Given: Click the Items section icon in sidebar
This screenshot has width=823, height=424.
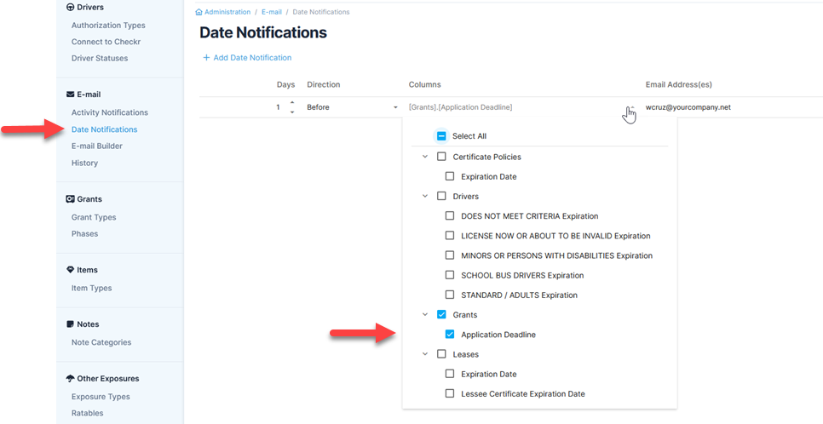Looking at the screenshot, I should click(70, 270).
